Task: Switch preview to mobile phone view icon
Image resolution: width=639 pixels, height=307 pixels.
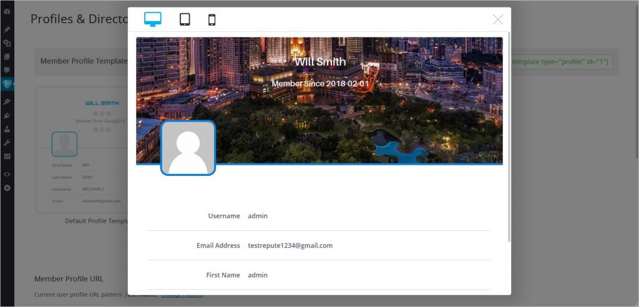Action: coord(212,19)
